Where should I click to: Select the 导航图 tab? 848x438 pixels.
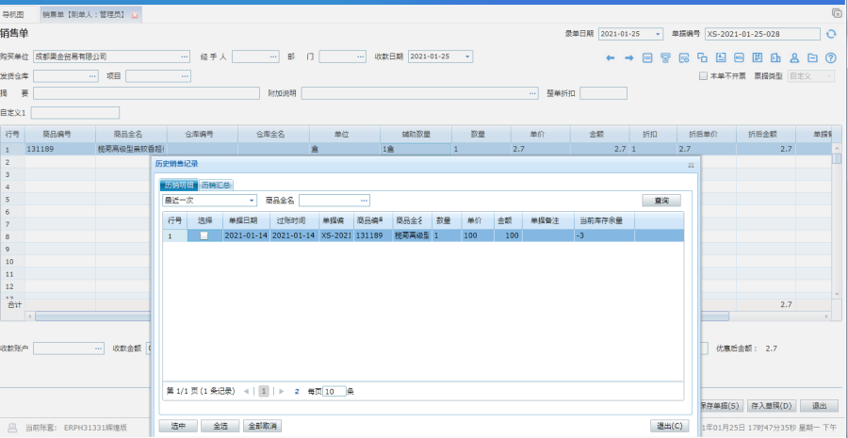click(x=13, y=15)
